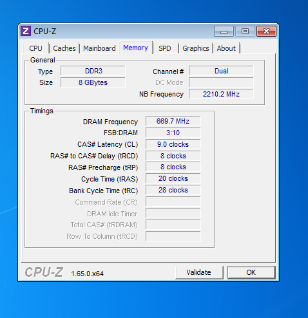Click the DDR3 memory type value
Image resolution: width=308 pixels, height=318 pixels.
(x=93, y=71)
